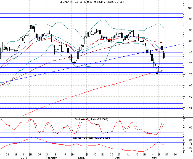Click the 50 level on the Stochastic axis

(x=191, y=128)
